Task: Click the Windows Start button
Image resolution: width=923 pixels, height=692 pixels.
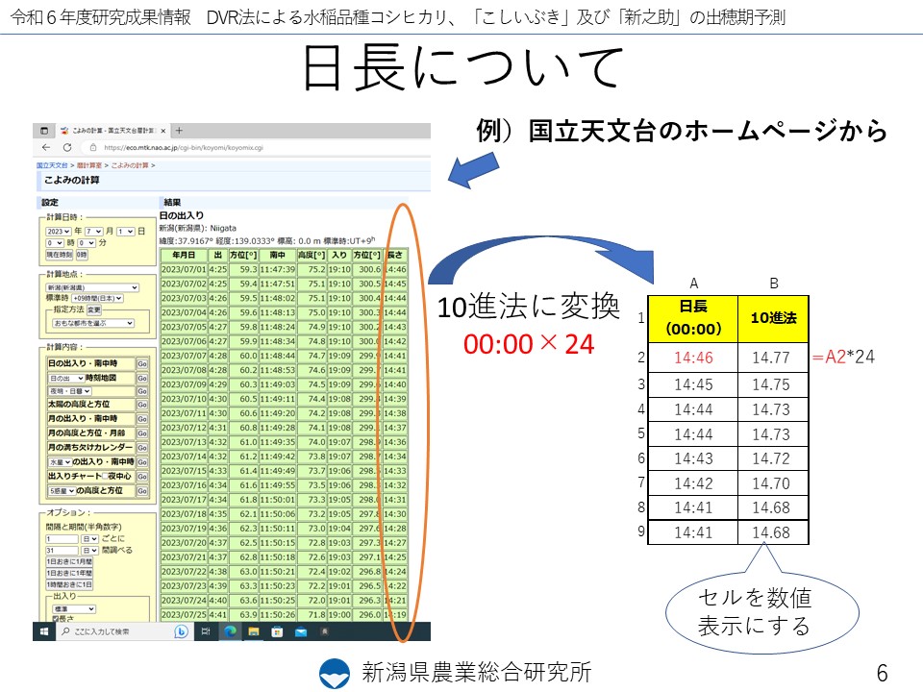Action: (x=43, y=631)
